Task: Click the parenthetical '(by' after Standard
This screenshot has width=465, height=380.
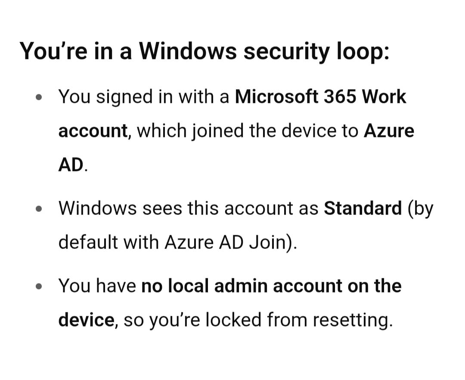Action: 421,209
